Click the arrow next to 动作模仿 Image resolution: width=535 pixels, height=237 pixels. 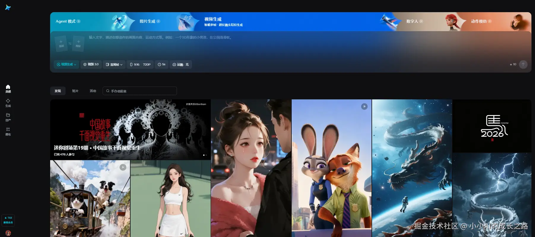click(490, 21)
